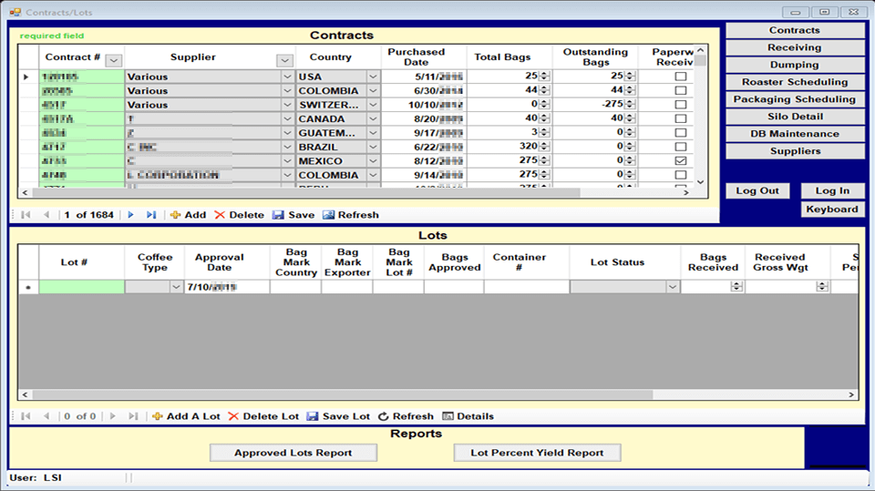Go to previous contract record
The image size is (875, 491).
coord(46,215)
